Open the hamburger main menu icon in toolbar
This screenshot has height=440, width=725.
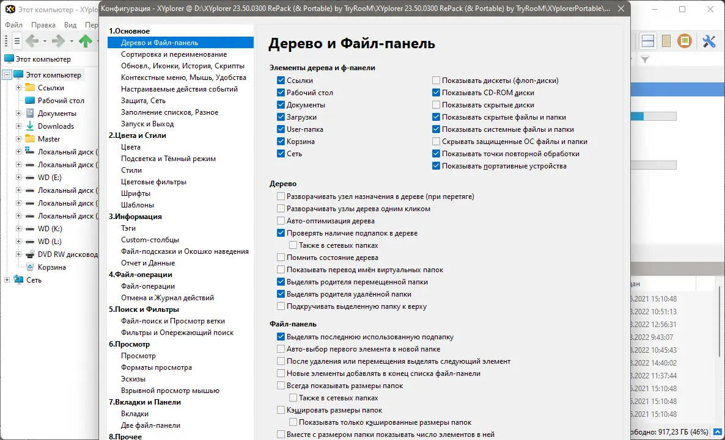pos(17,41)
